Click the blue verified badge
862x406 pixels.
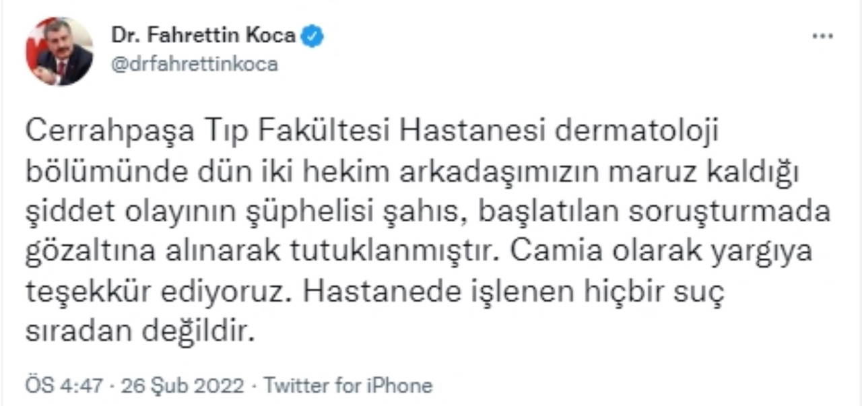[312, 36]
